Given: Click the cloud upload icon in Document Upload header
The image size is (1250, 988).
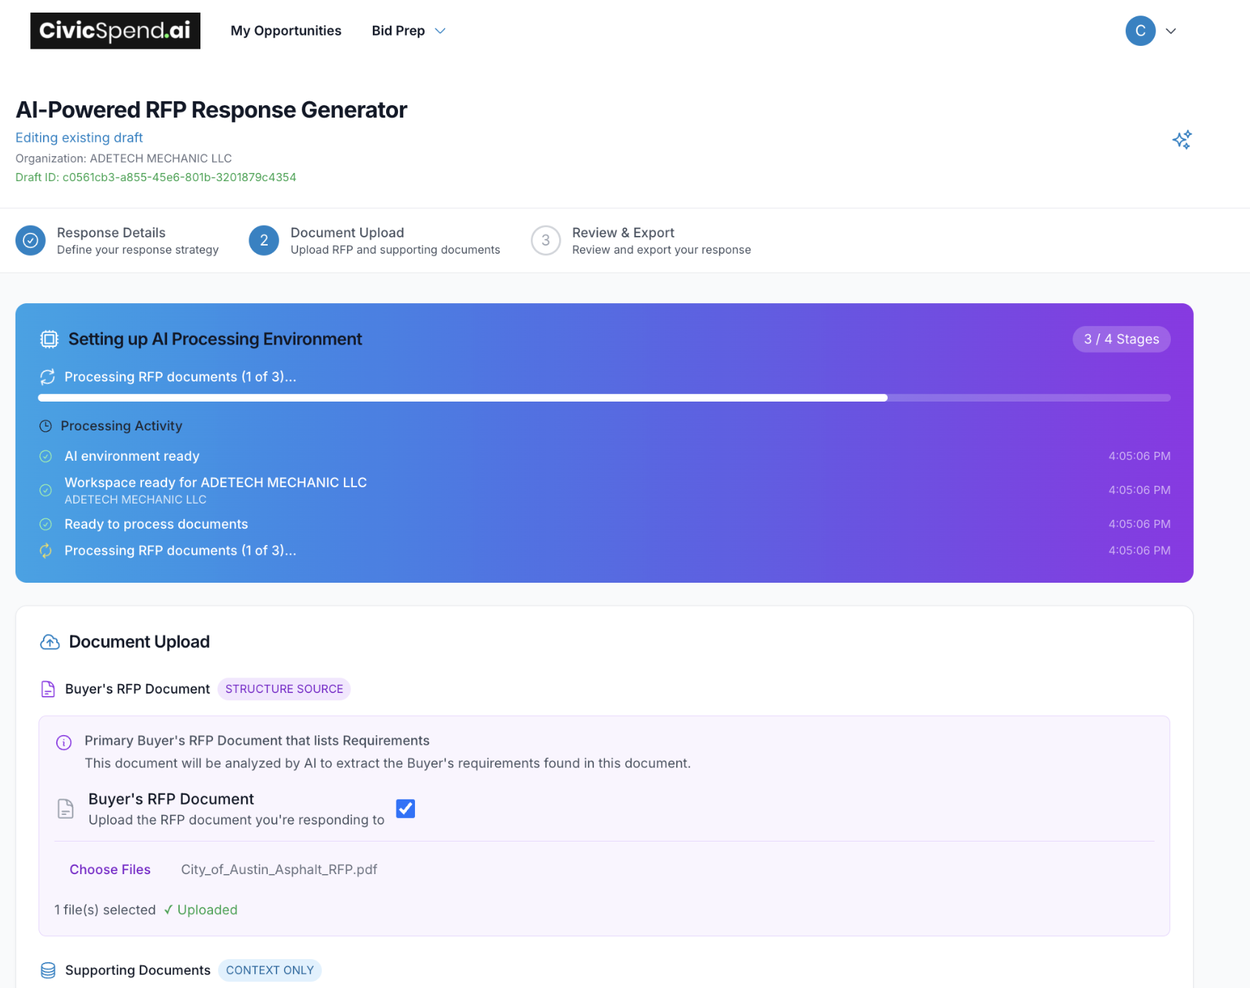Looking at the screenshot, I should 49,641.
